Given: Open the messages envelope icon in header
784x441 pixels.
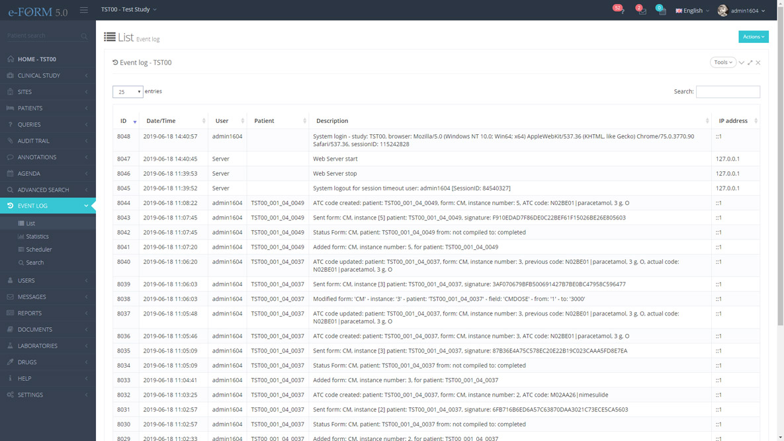Looking at the screenshot, I should click(x=641, y=11).
